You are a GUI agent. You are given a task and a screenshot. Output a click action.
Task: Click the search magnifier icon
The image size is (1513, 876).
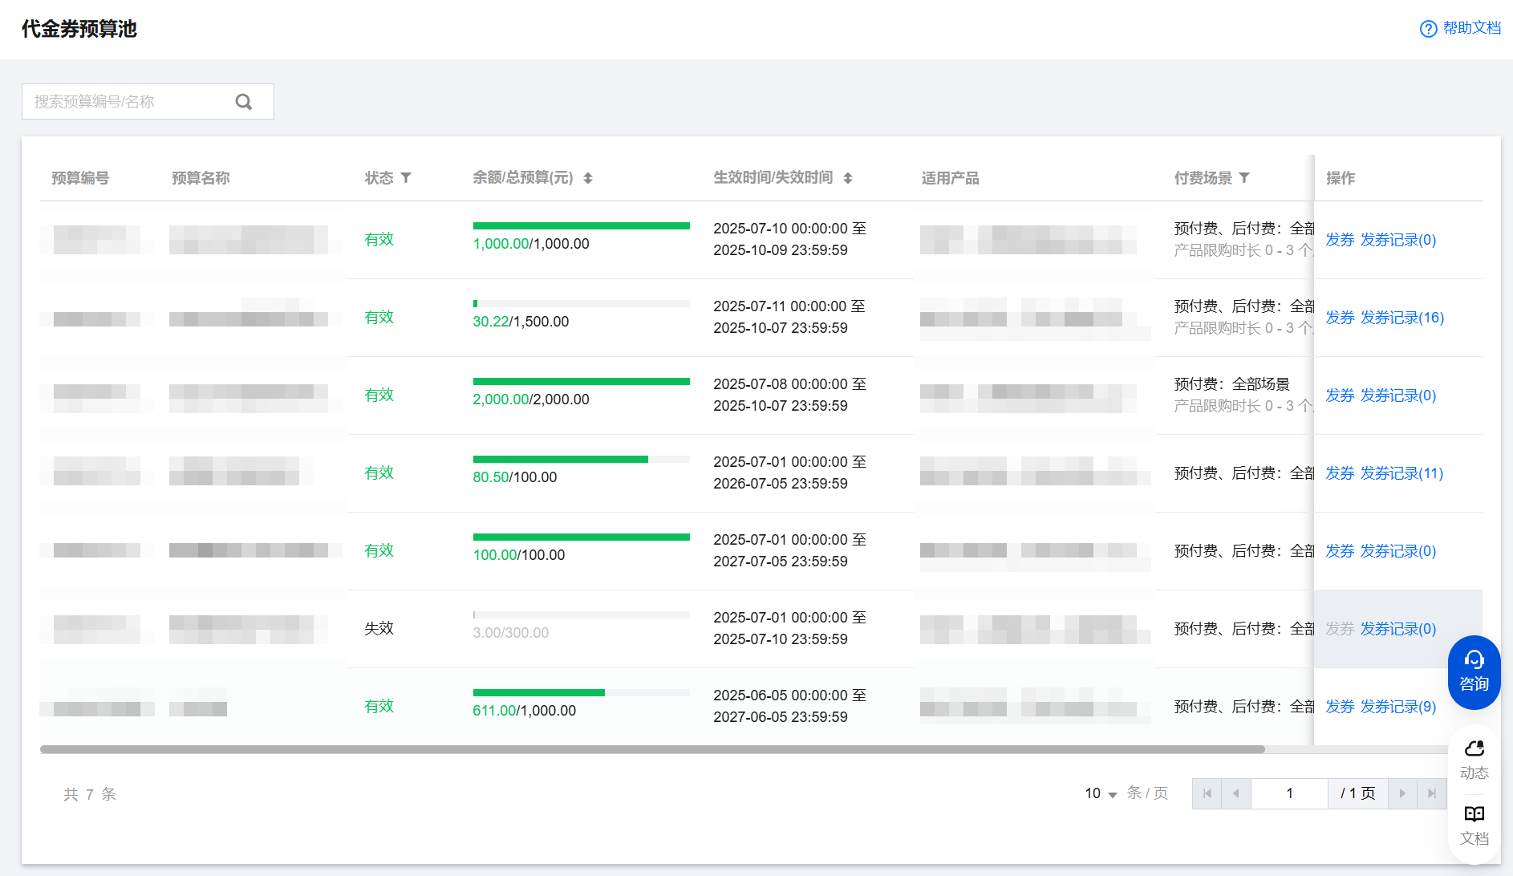(244, 102)
